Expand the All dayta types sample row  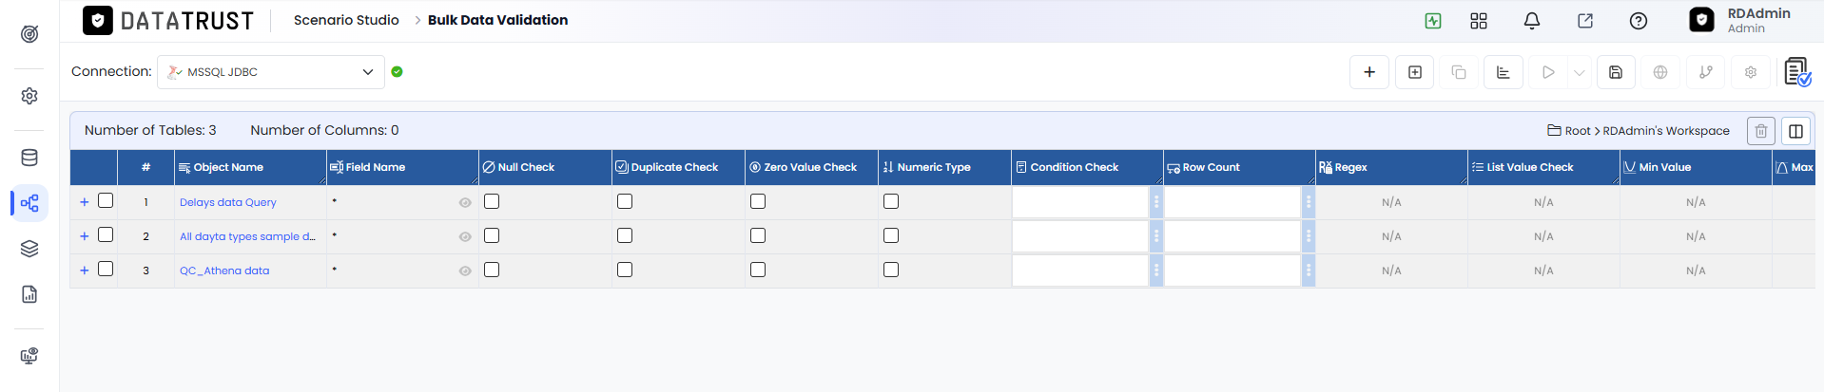coord(85,236)
